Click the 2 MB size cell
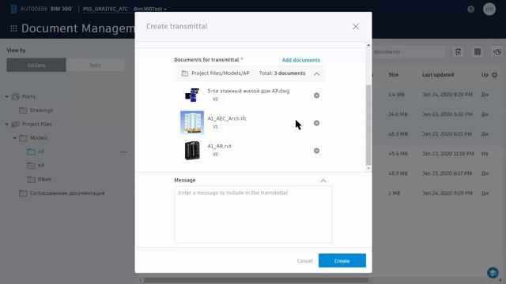This screenshot has height=284, width=506. [395, 192]
